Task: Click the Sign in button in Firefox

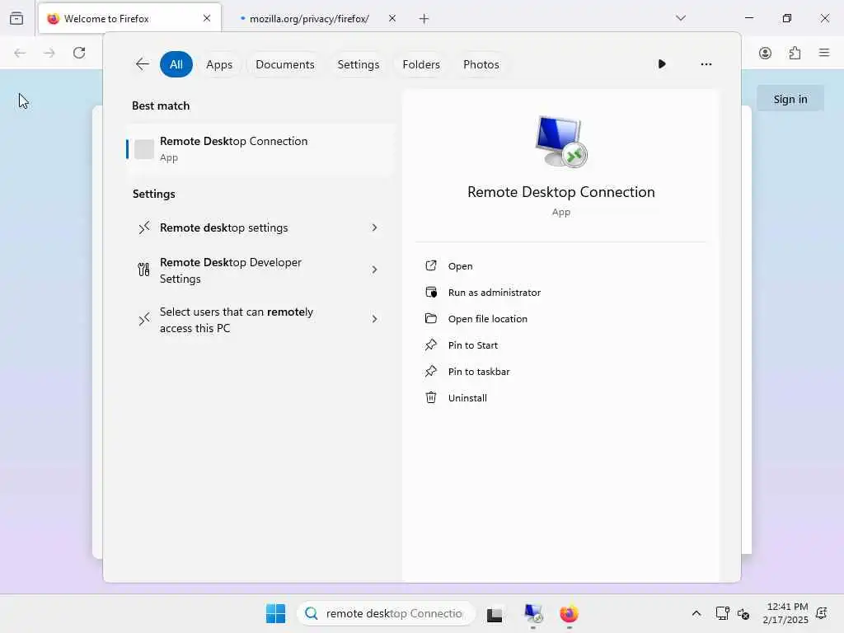Action: point(790,99)
